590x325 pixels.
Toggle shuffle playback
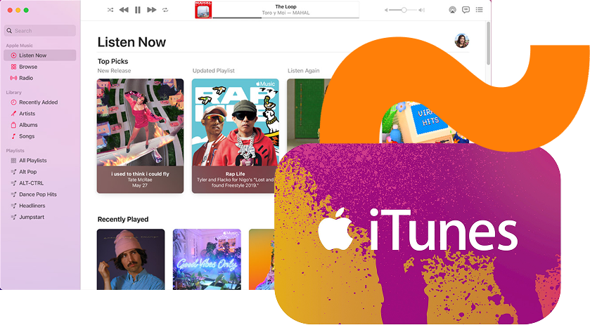point(110,10)
